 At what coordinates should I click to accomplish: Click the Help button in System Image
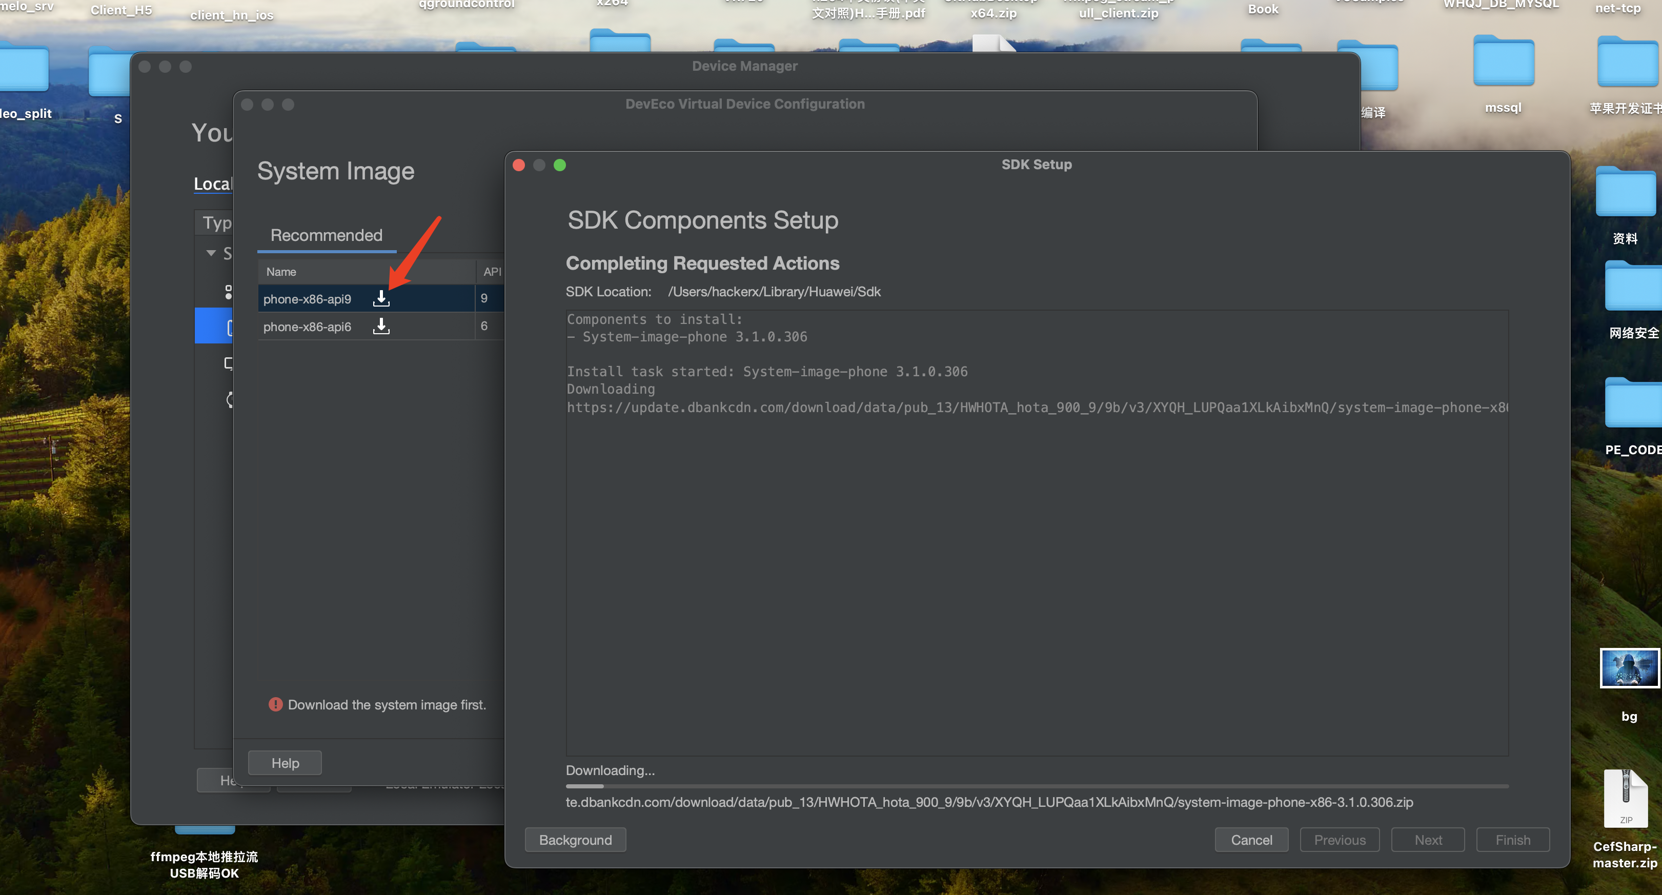285,763
